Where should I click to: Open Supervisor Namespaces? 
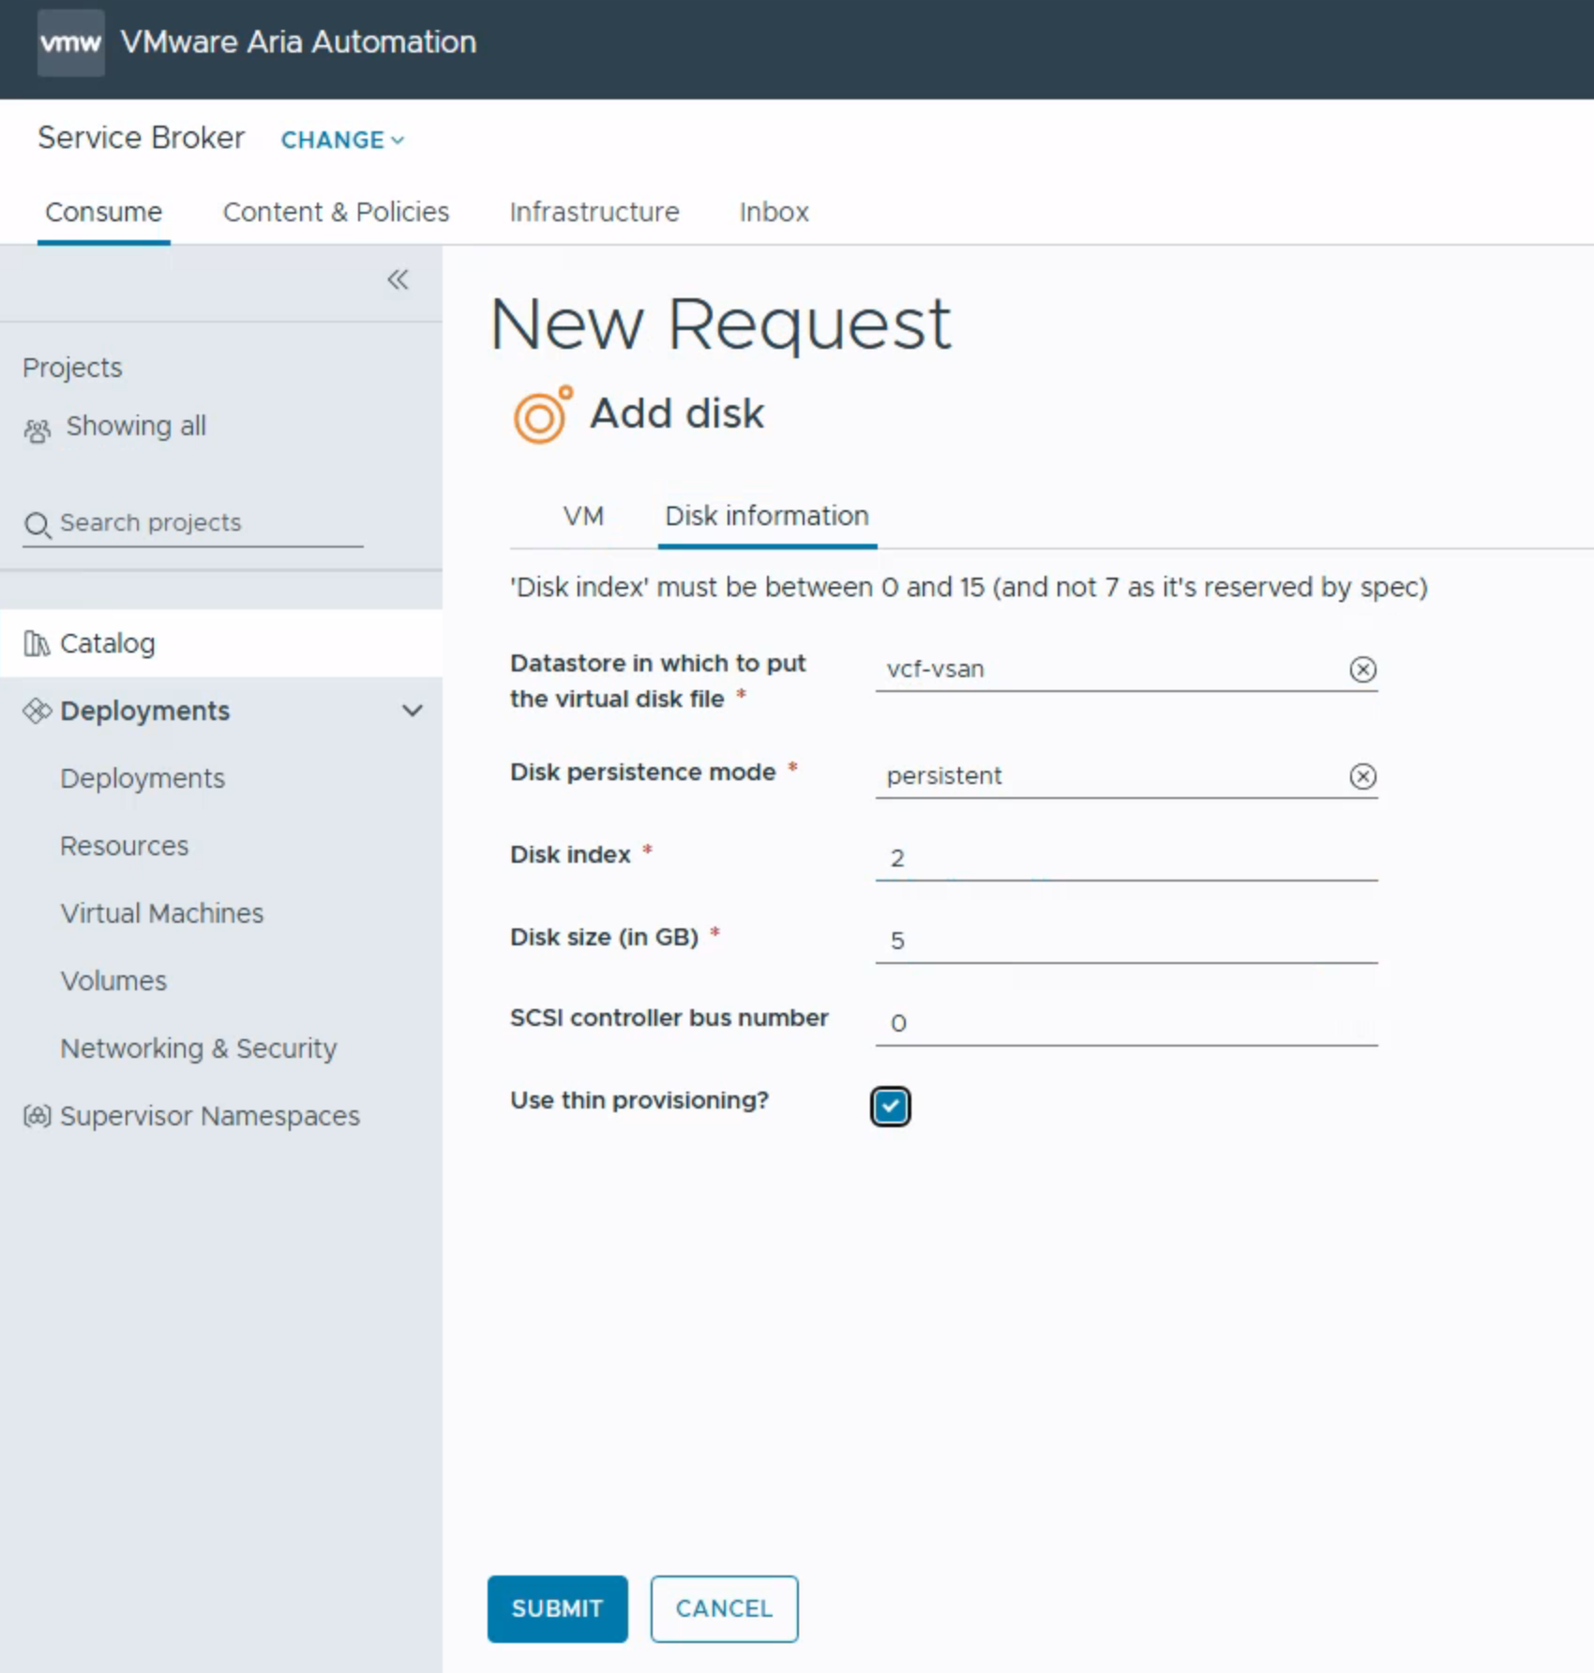(x=210, y=1116)
